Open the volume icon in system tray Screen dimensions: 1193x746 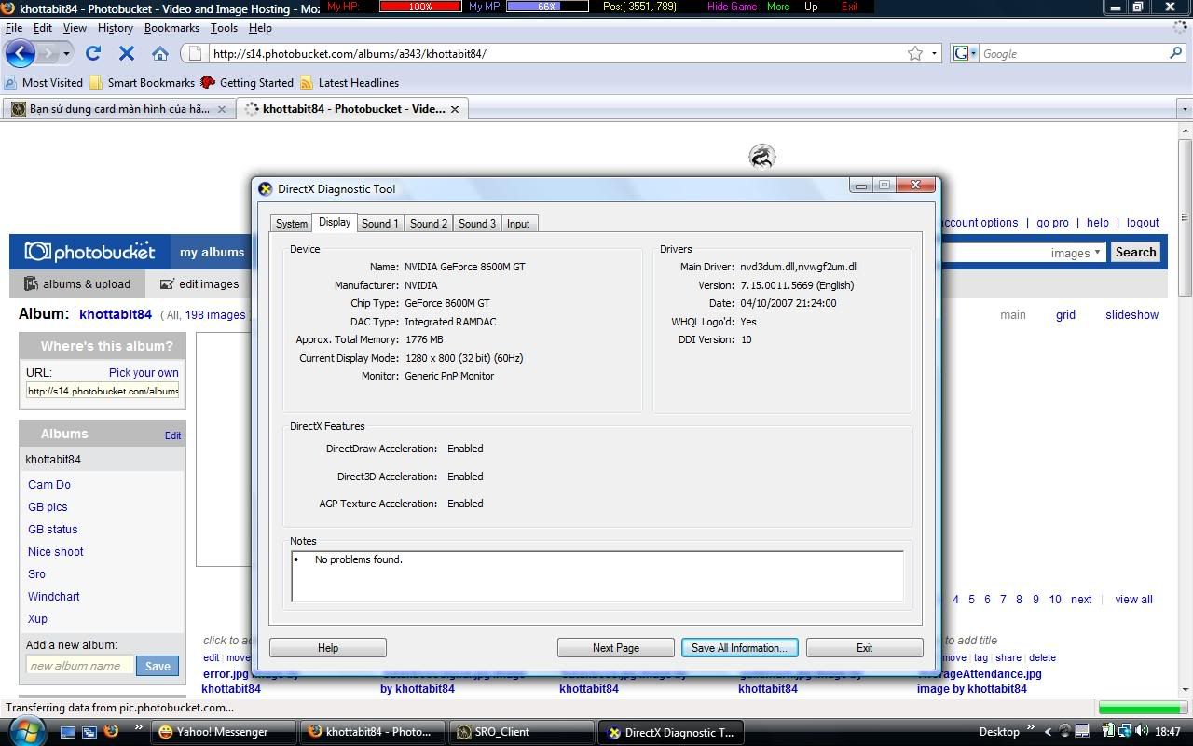point(1142,732)
